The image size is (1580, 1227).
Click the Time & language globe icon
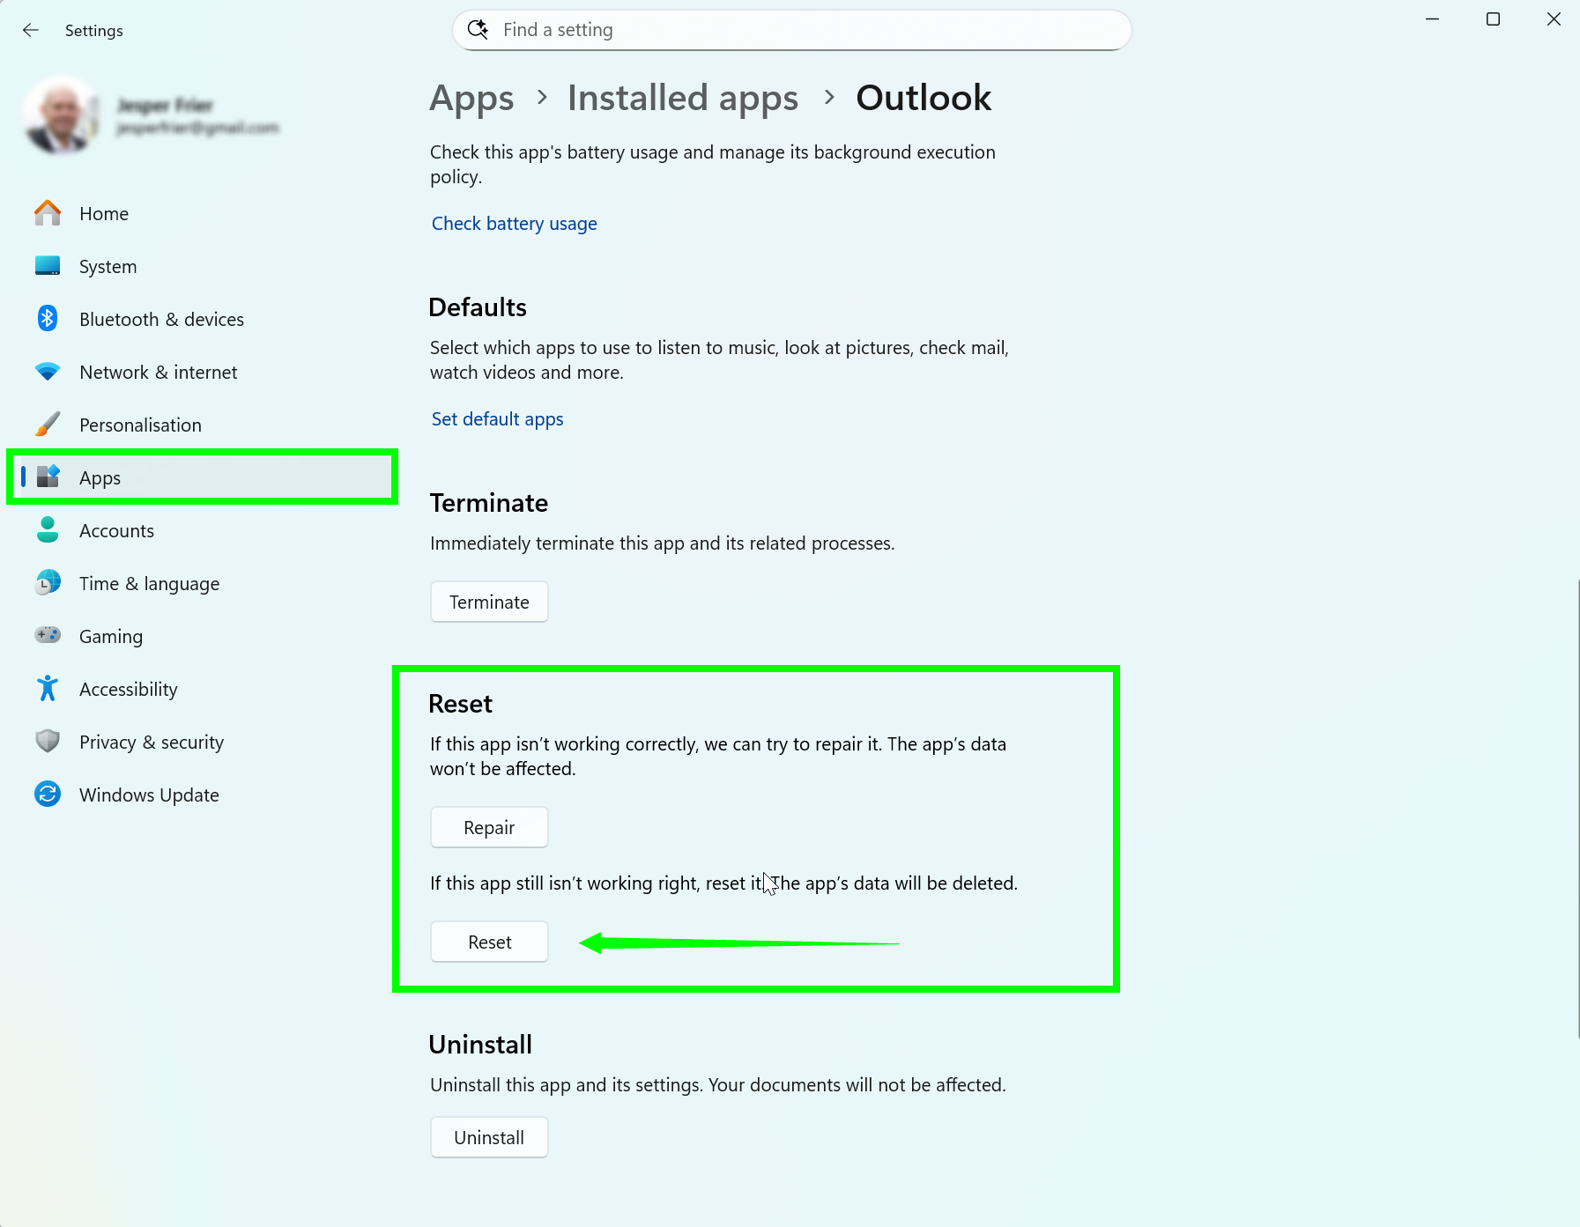click(x=48, y=583)
